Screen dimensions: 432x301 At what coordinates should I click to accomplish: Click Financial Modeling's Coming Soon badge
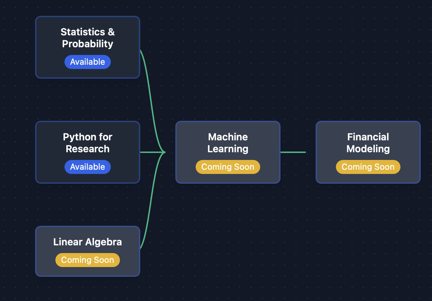pyautogui.click(x=368, y=167)
